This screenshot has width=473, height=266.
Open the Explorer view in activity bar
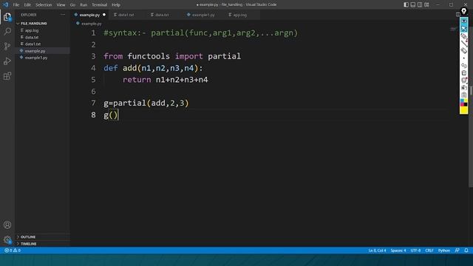point(7,17)
